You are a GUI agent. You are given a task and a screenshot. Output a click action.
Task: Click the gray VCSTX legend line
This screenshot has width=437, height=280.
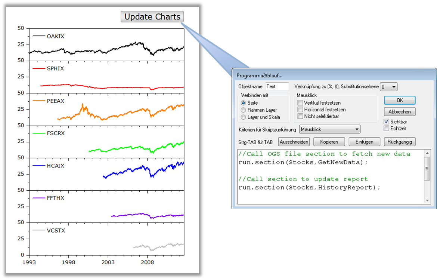pyautogui.click(x=39, y=230)
